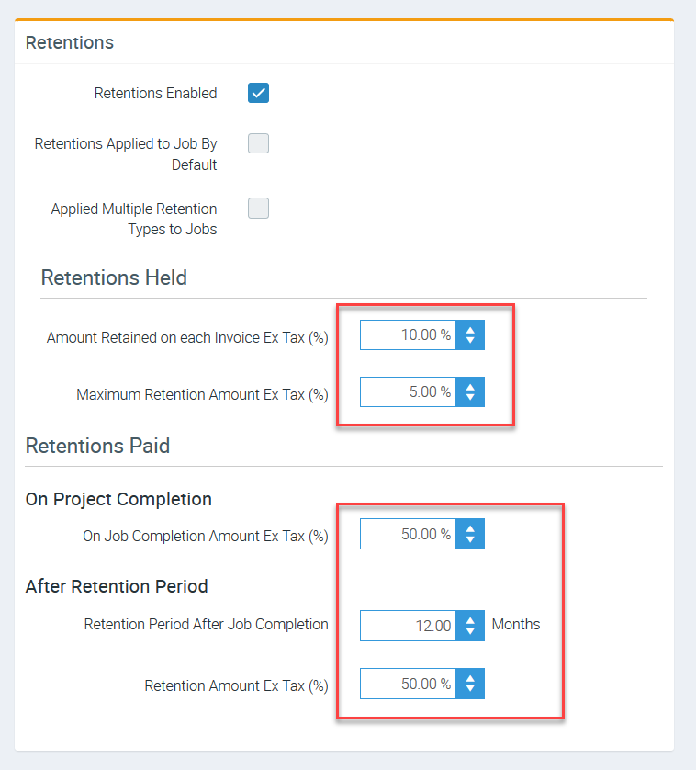This screenshot has height=770, width=696.
Task: Click the Retentions Enabled label
Action: [156, 93]
